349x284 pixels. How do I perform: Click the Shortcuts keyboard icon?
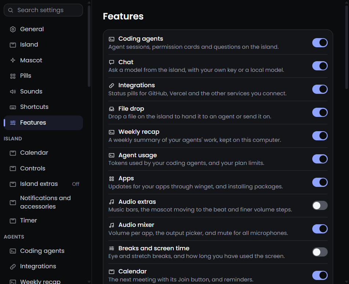(13, 107)
